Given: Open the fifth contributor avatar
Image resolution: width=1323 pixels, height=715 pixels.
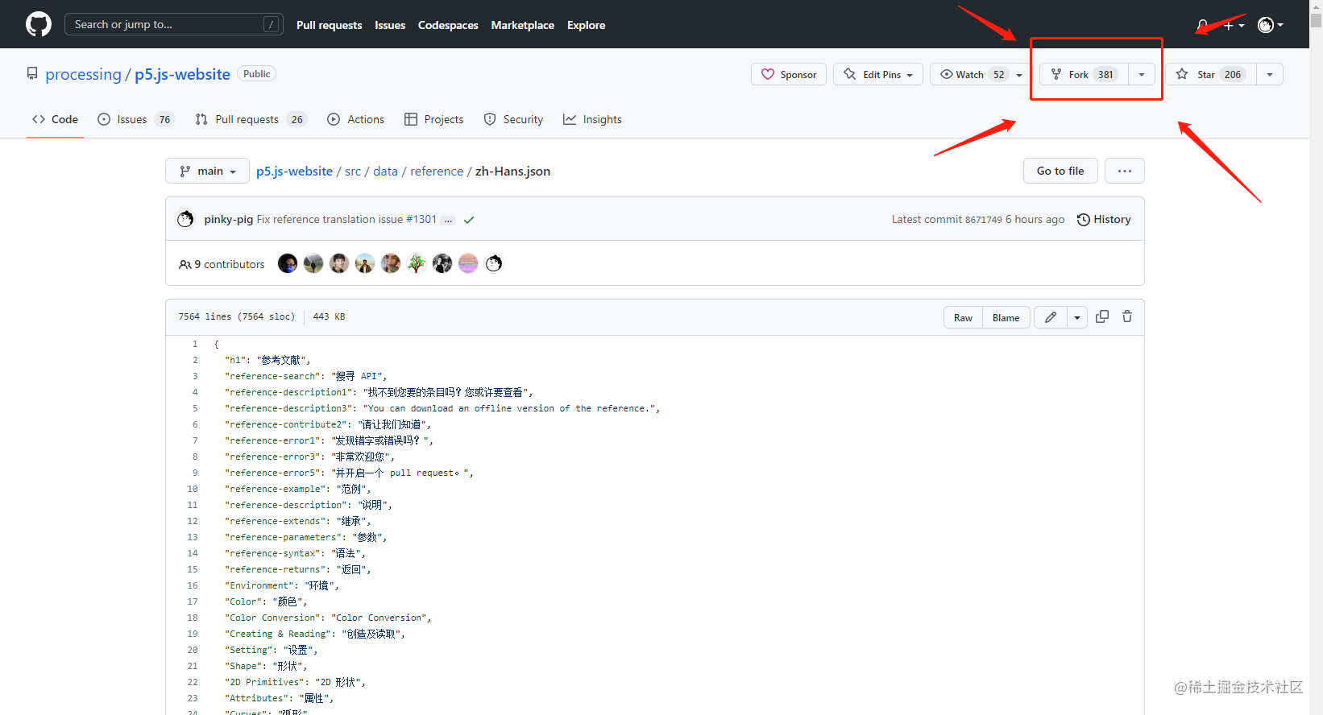Looking at the screenshot, I should (391, 263).
